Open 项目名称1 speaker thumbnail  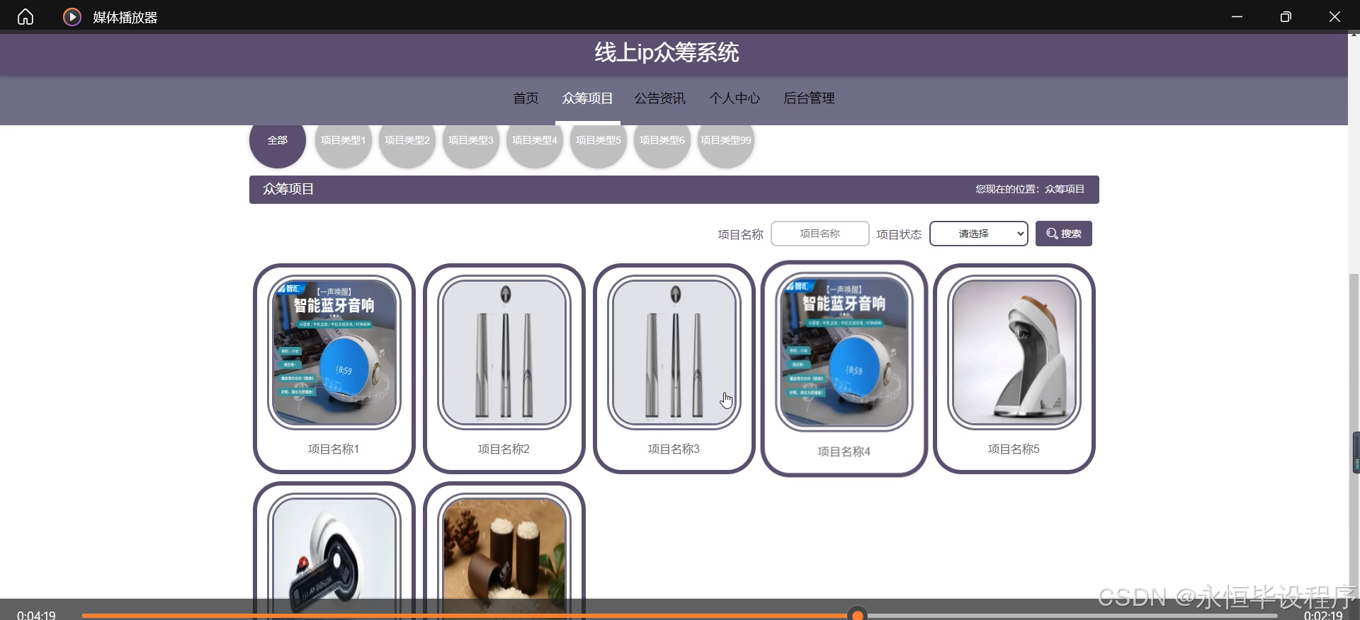coord(334,352)
